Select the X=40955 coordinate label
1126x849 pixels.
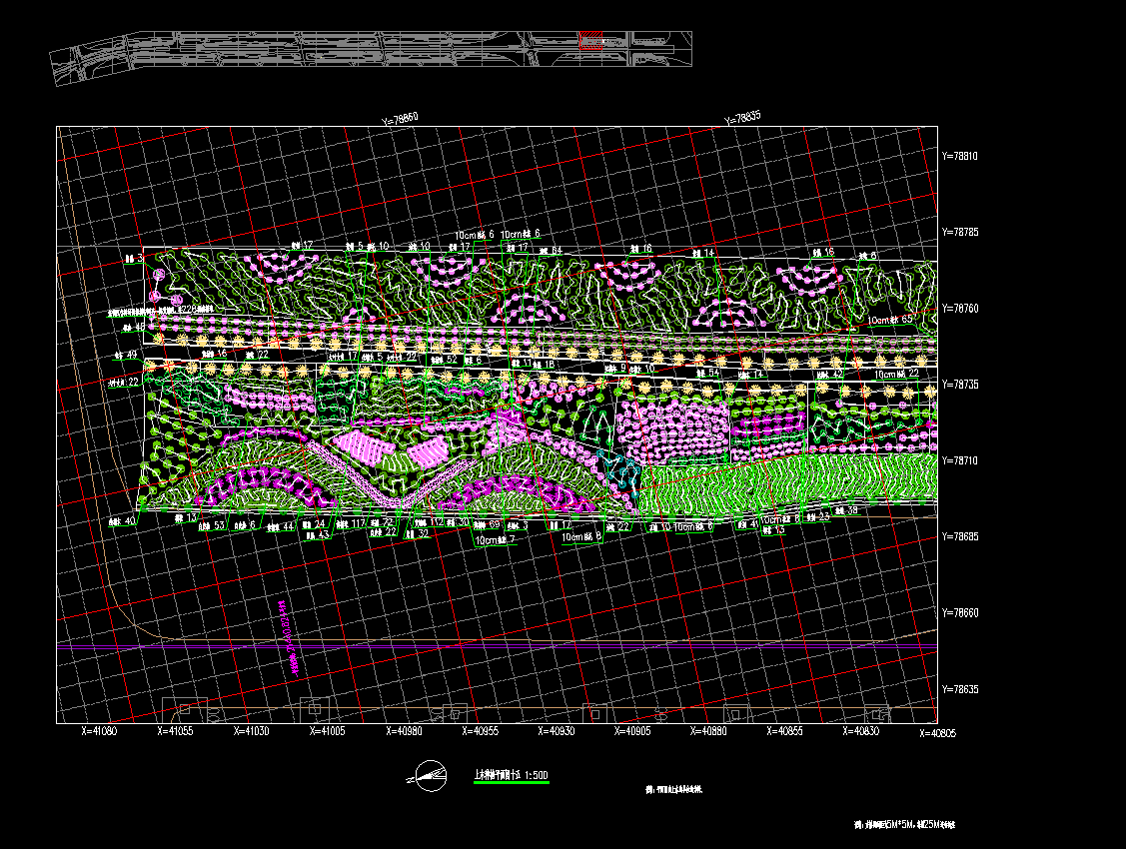[480, 731]
